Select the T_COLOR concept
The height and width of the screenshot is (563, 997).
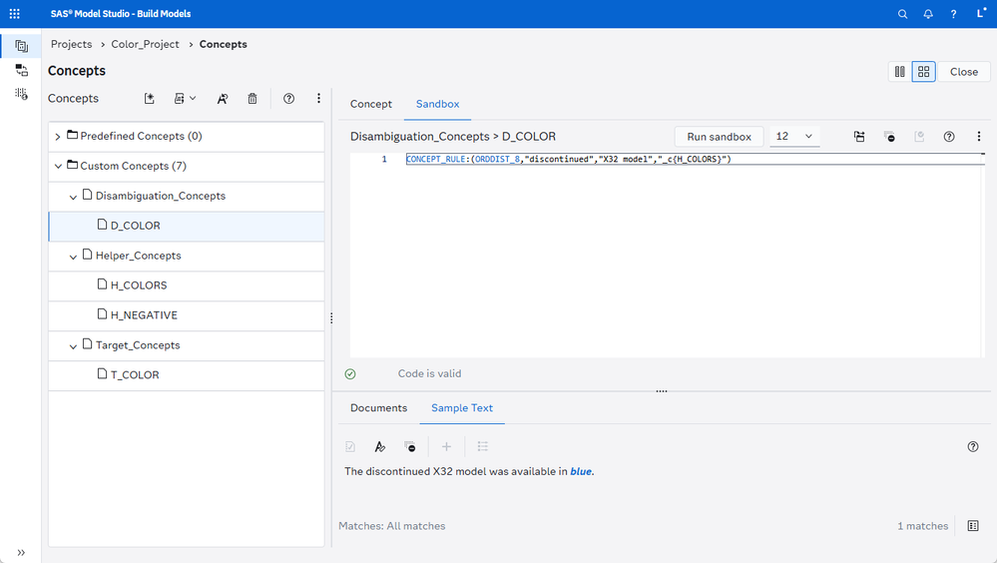tap(187, 375)
